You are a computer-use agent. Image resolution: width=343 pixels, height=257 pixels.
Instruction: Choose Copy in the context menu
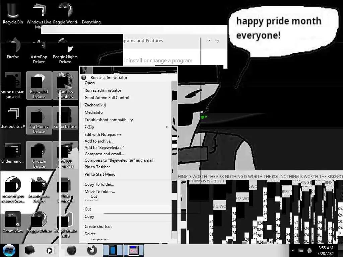126,217
